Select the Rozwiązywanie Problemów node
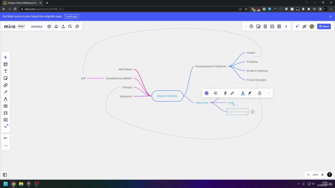 click(x=211, y=66)
